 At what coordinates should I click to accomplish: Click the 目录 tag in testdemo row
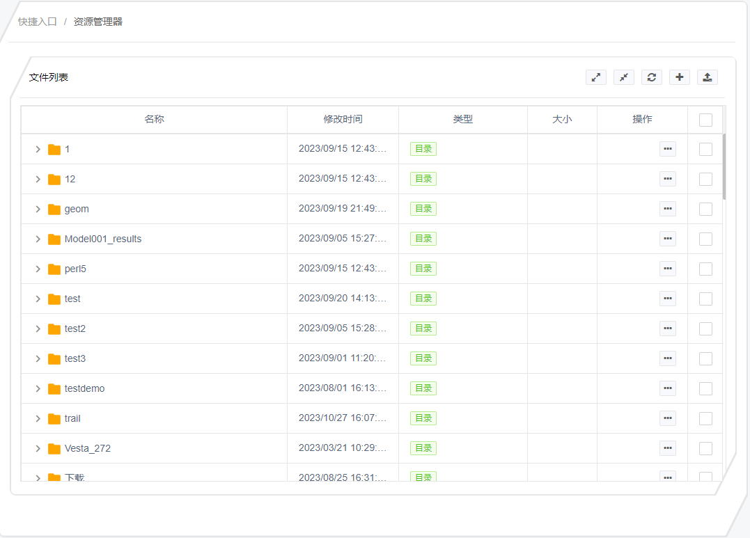coord(423,388)
